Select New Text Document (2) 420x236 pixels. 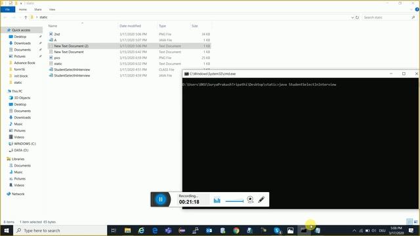129,46
